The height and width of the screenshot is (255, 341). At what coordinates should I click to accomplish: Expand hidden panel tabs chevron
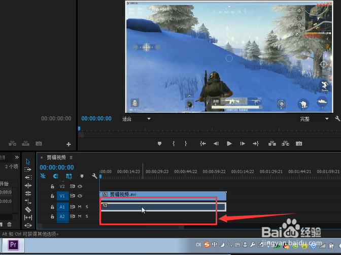(x=17, y=157)
